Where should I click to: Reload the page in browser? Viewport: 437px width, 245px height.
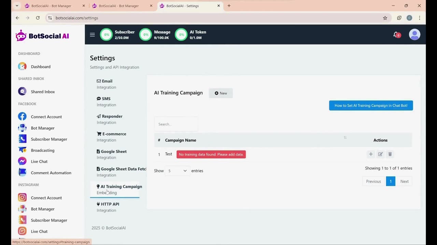point(38,18)
